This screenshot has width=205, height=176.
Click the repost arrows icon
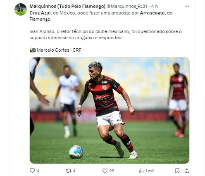pos(68,171)
